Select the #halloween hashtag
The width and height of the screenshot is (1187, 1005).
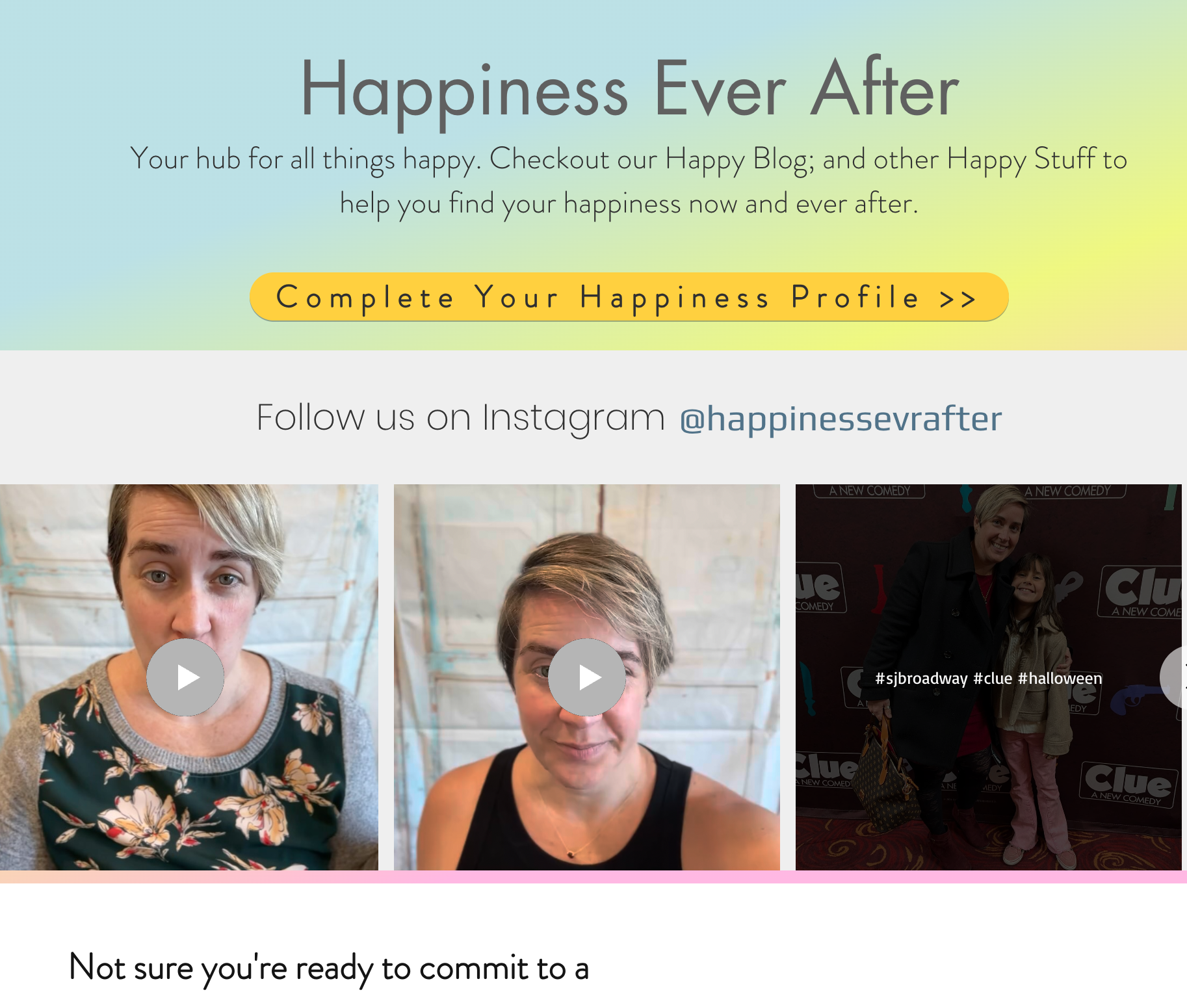(x=1060, y=678)
